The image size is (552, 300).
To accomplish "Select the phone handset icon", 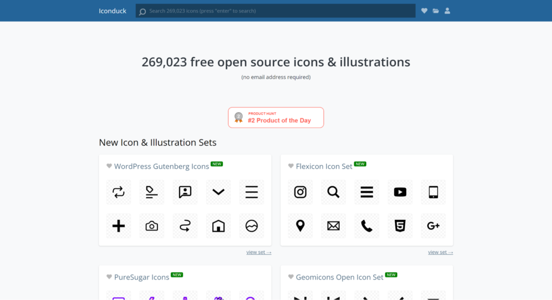I will pos(367,226).
